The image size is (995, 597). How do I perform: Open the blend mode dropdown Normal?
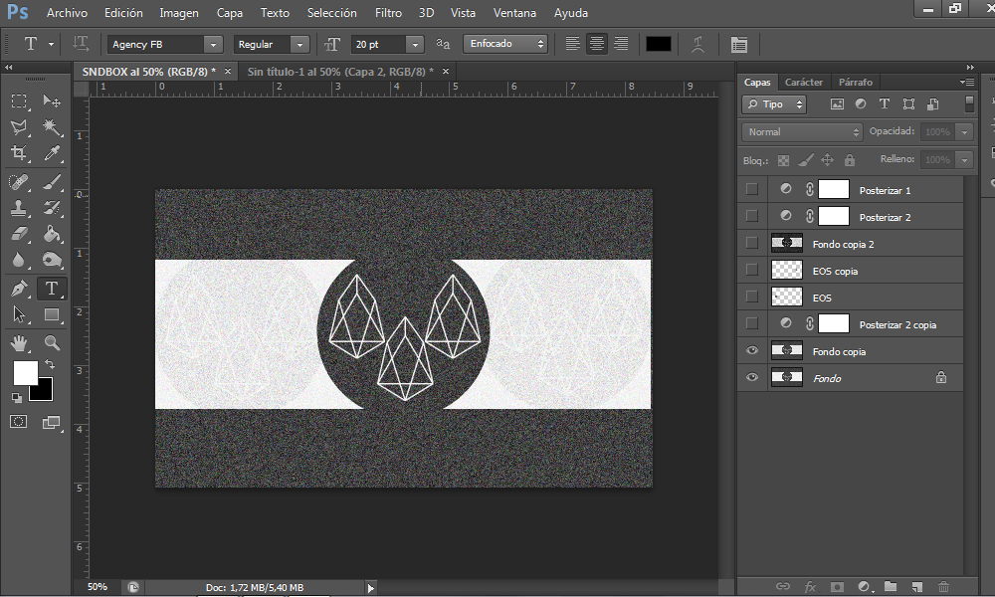pyautogui.click(x=802, y=132)
